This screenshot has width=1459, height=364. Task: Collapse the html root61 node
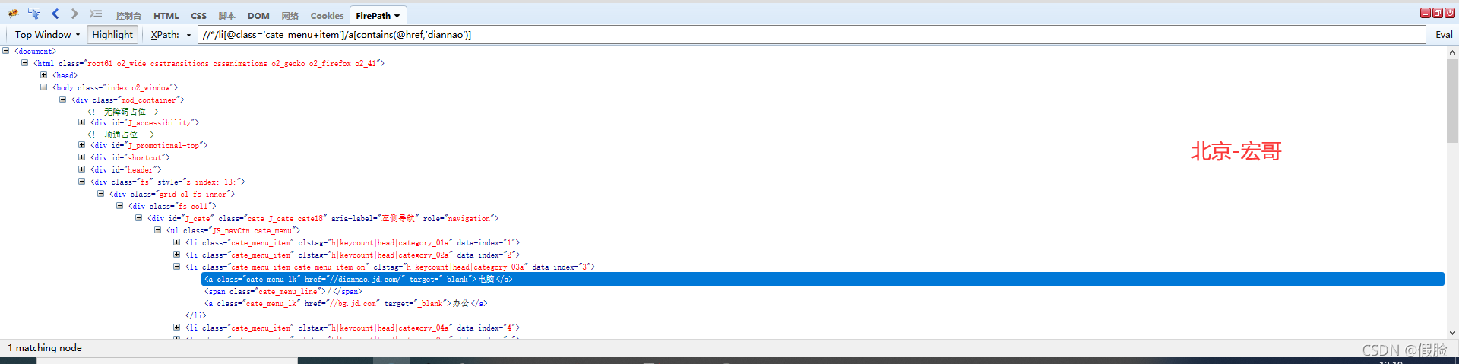click(25, 63)
